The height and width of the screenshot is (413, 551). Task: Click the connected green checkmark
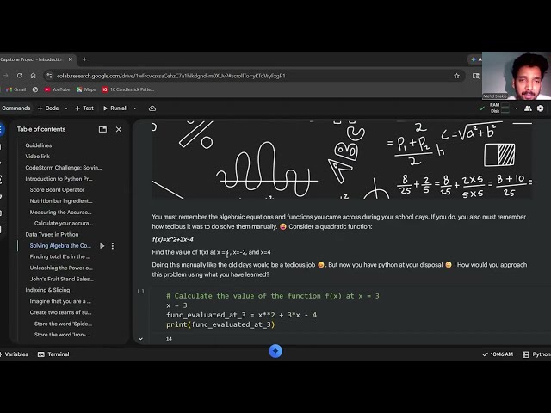[x=482, y=108]
